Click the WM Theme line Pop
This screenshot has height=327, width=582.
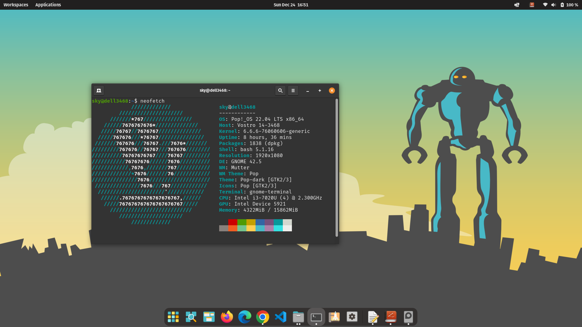pyautogui.click(x=239, y=173)
